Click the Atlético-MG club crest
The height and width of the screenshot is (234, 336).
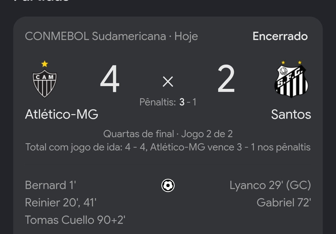[x=45, y=79]
